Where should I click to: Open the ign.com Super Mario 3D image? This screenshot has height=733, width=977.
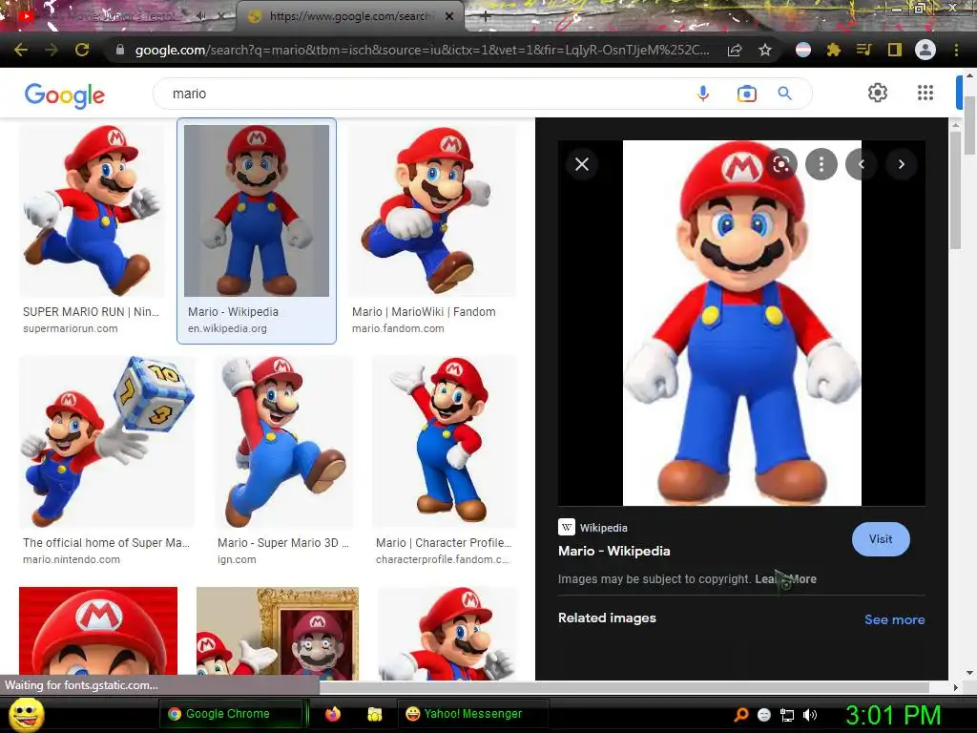point(283,442)
